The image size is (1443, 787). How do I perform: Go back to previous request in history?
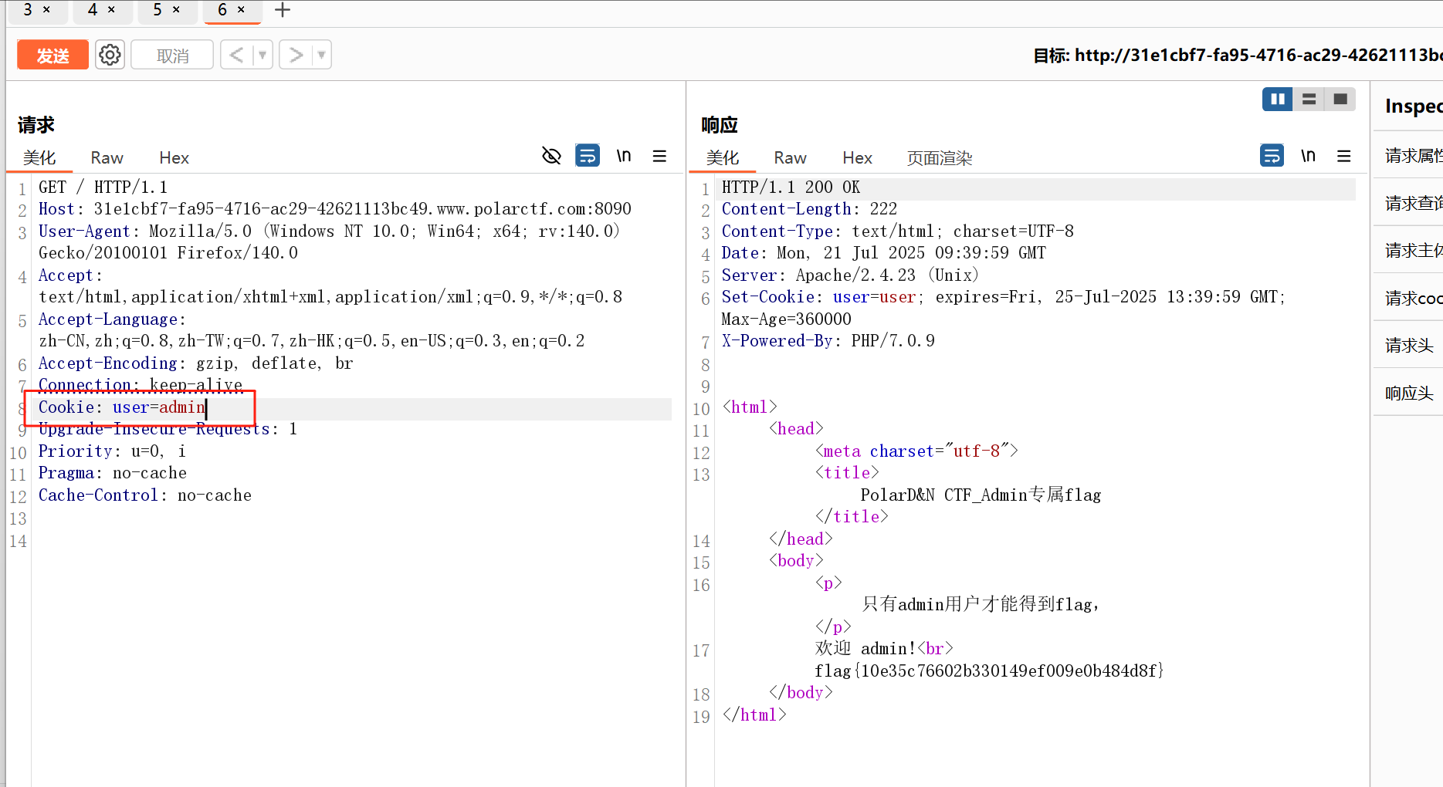point(236,55)
